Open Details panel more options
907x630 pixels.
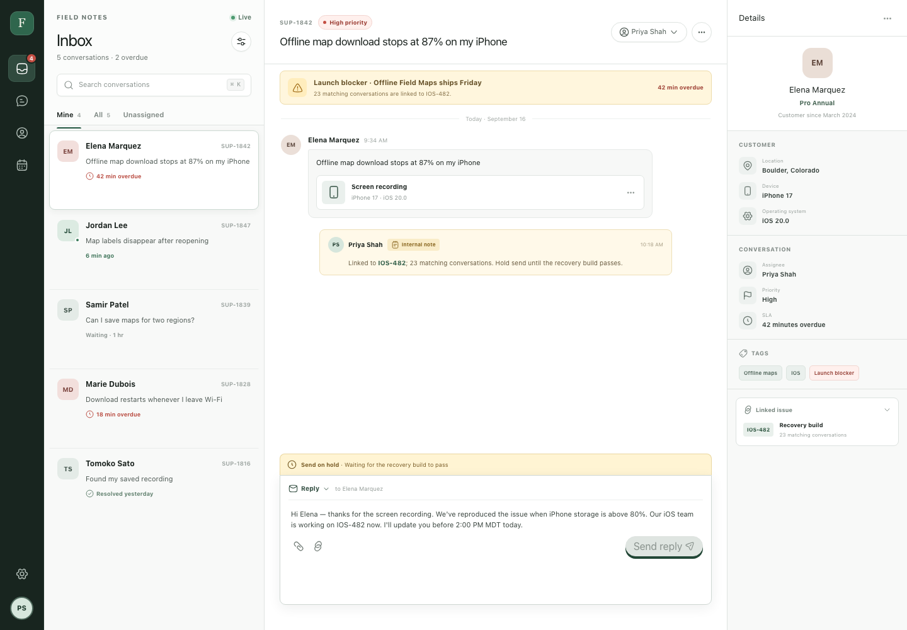click(x=887, y=18)
